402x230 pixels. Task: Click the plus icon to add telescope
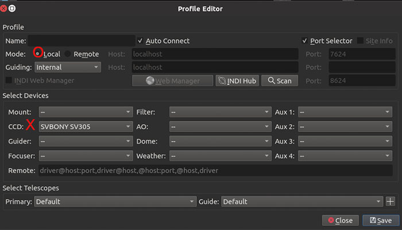pos(391,202)
